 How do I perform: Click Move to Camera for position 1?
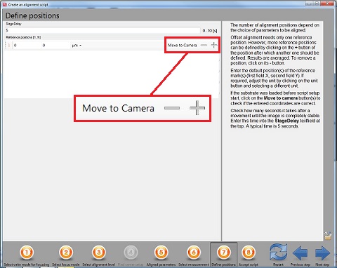182,45
